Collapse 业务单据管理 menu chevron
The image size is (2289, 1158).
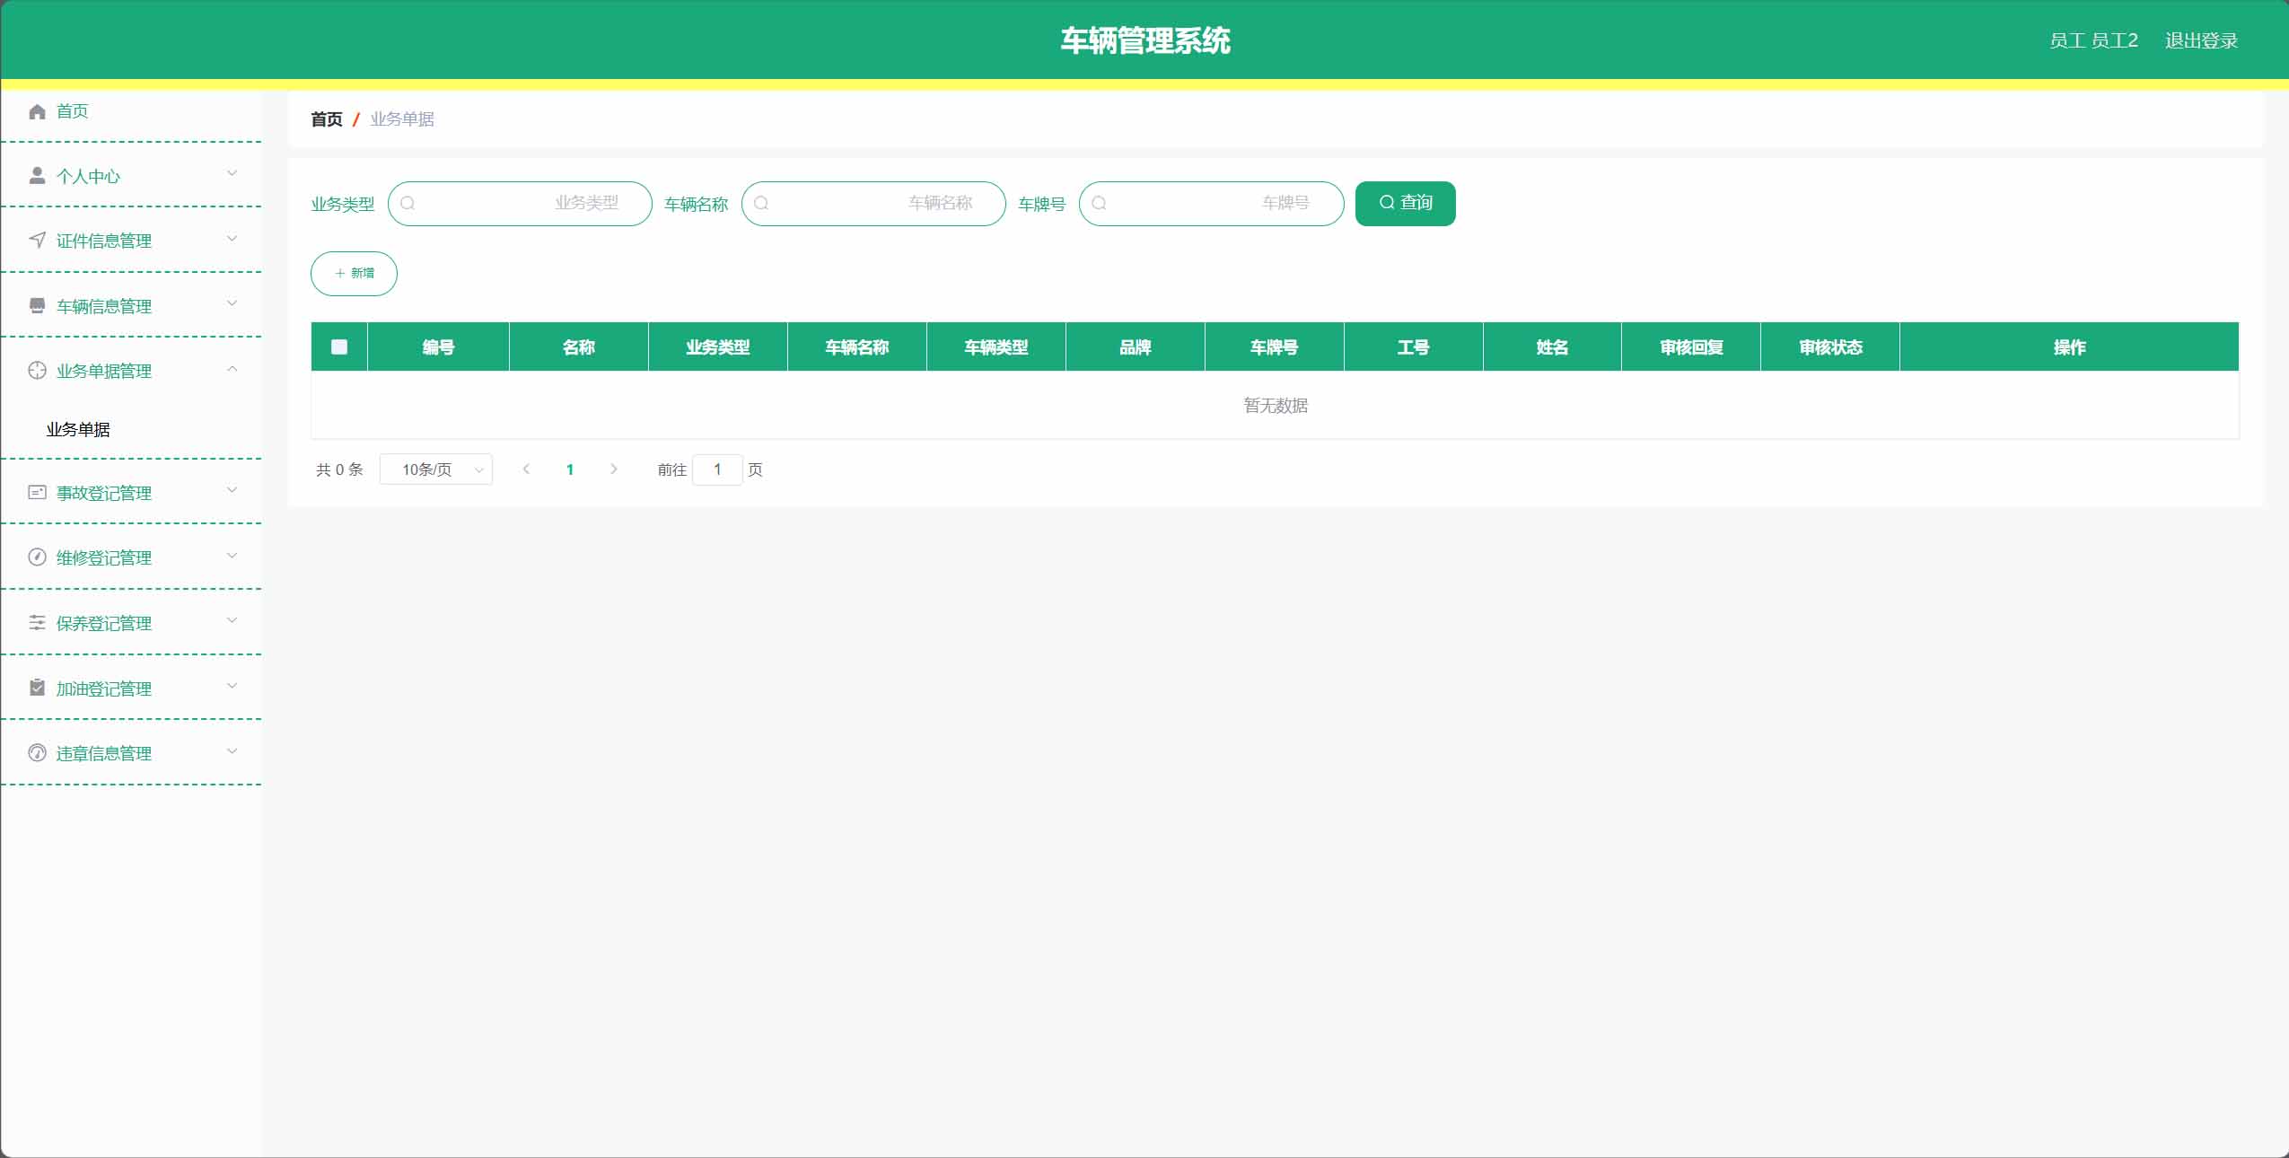[232, 368]
